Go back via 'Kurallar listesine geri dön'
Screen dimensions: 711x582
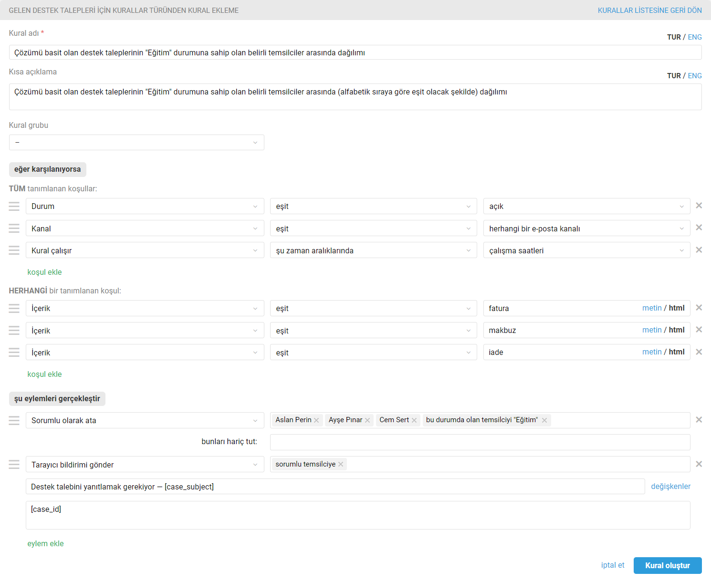pos(649,10)
